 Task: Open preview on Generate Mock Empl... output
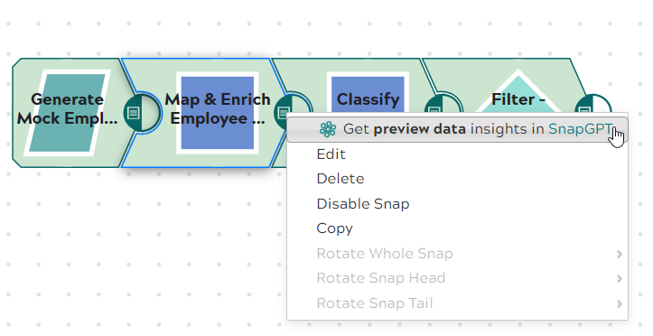coord(134,112)
